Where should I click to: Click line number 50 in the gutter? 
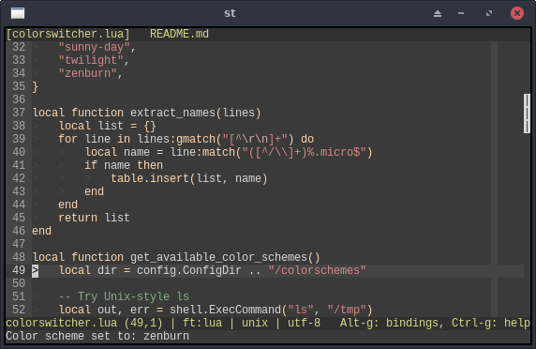click(19, 283)
